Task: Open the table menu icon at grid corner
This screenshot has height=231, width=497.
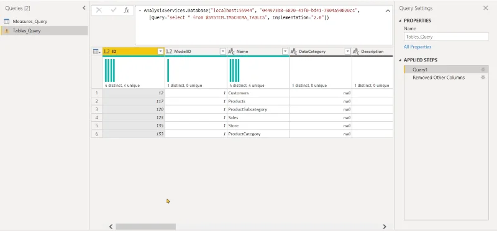Action: click(97, 52)
